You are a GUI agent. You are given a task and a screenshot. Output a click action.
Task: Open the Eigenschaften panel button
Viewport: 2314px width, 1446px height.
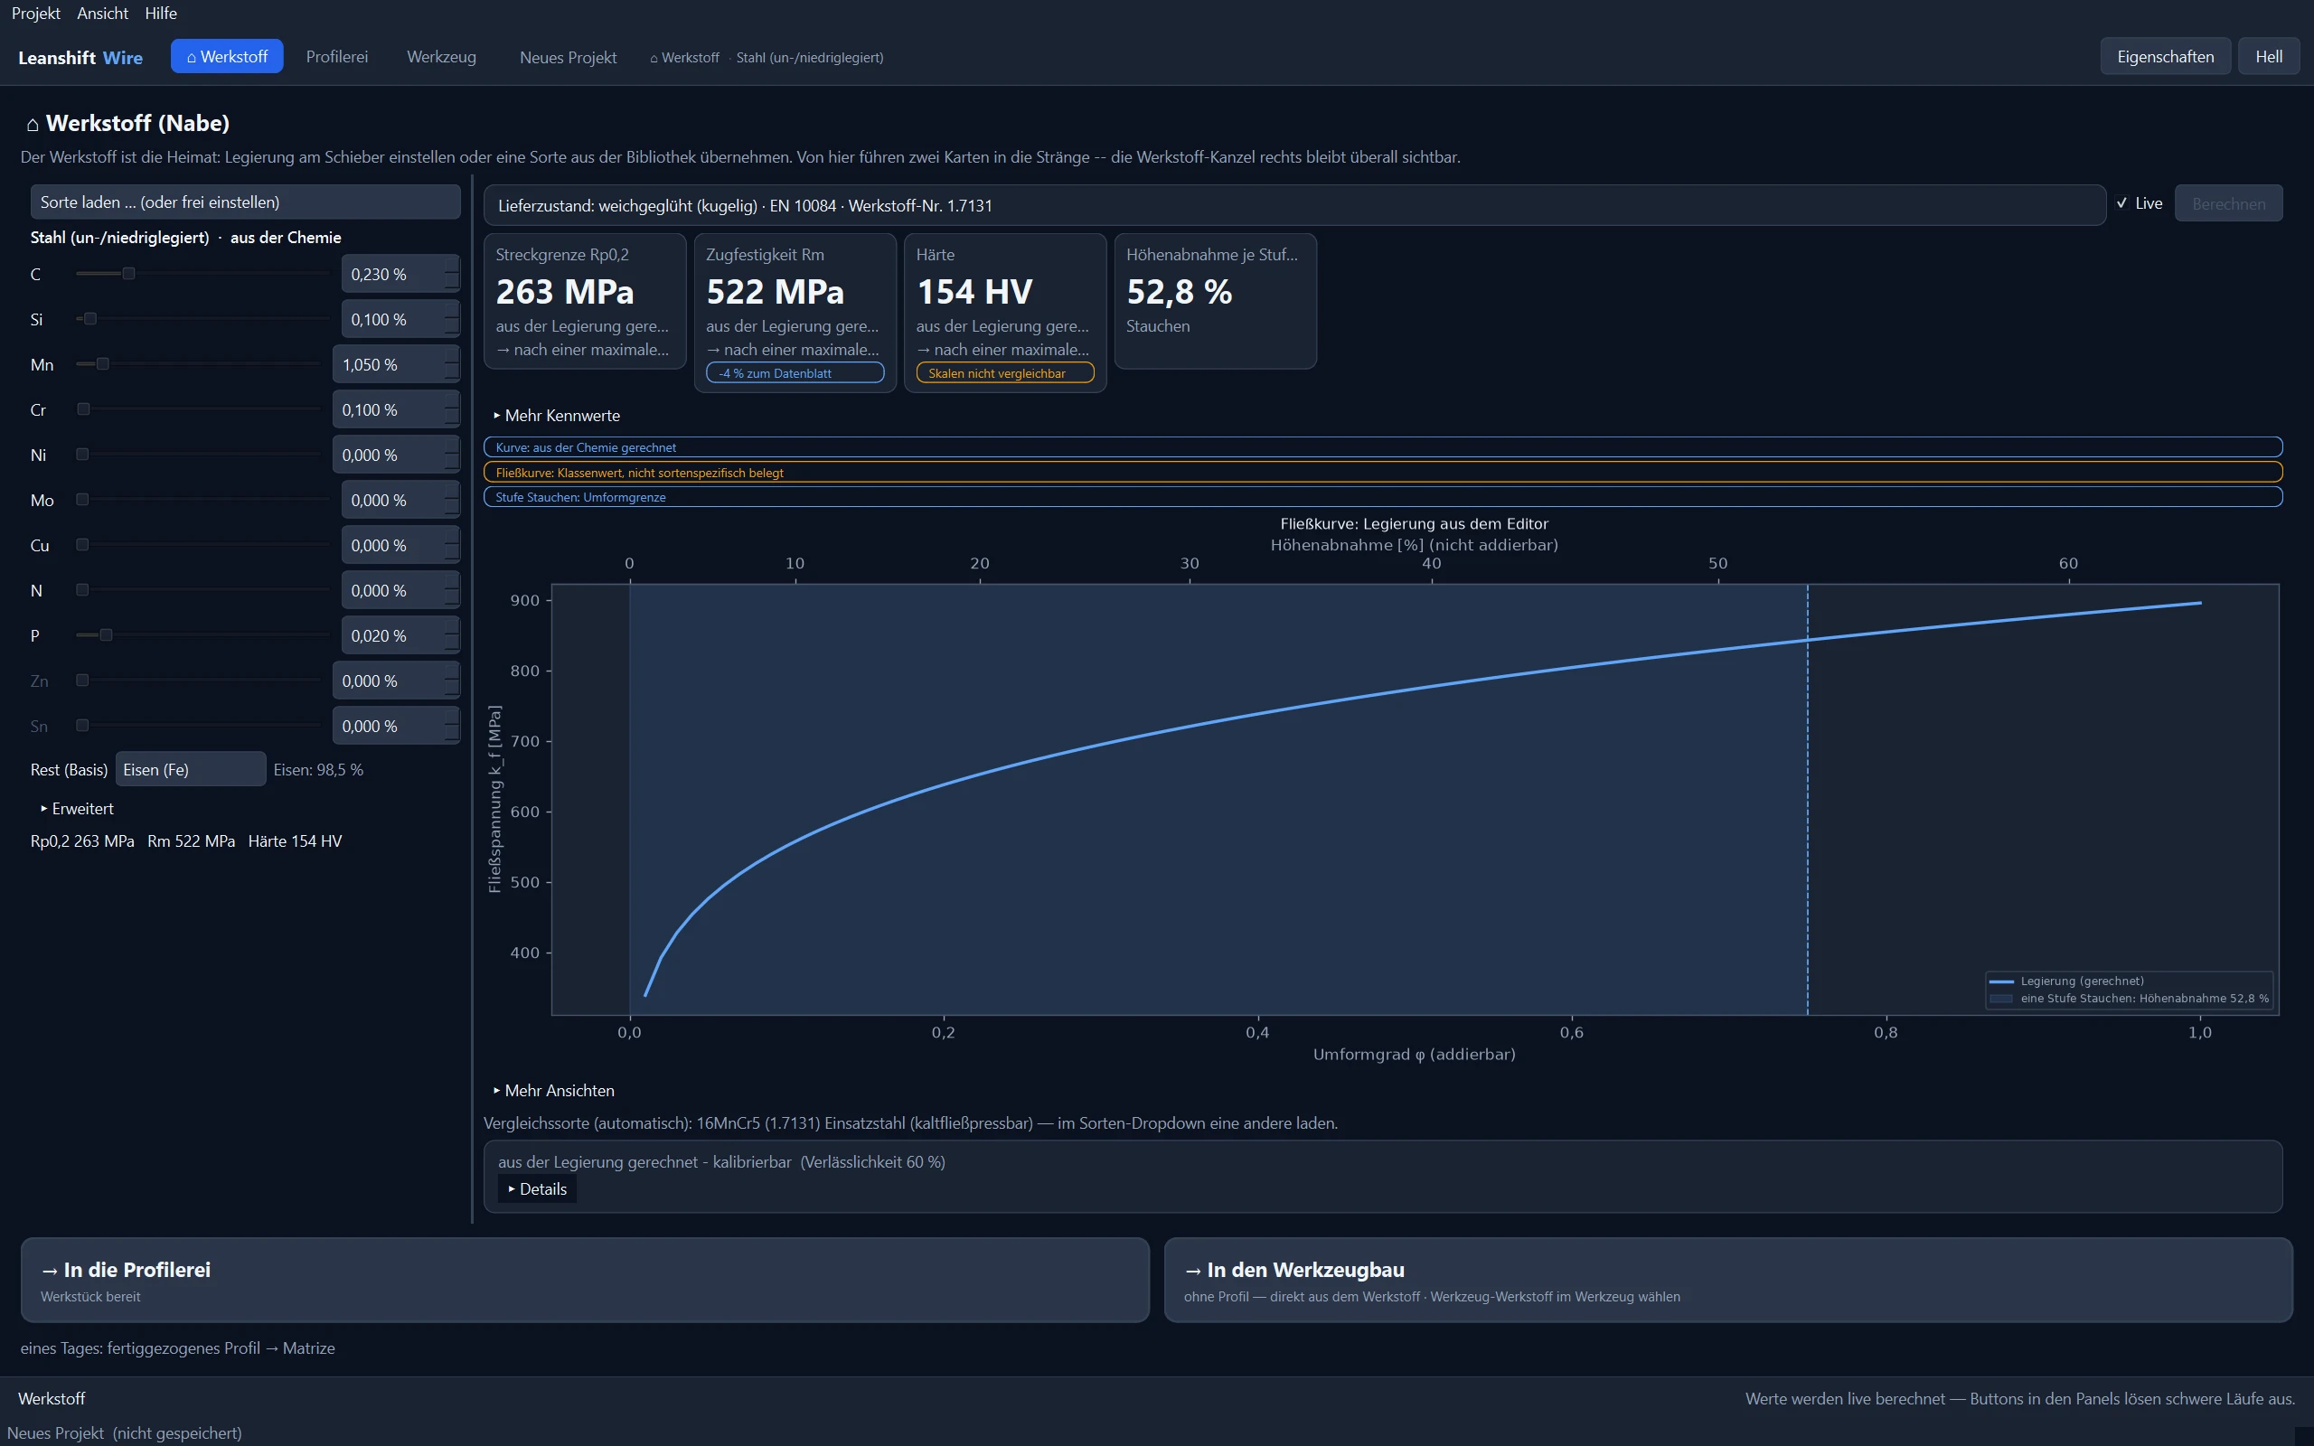pos(2165,56)
